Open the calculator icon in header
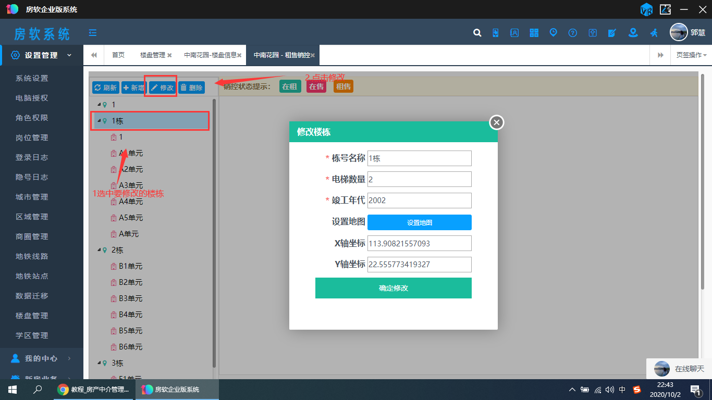Screen dimensions: 712x400 tap(534, 33)
